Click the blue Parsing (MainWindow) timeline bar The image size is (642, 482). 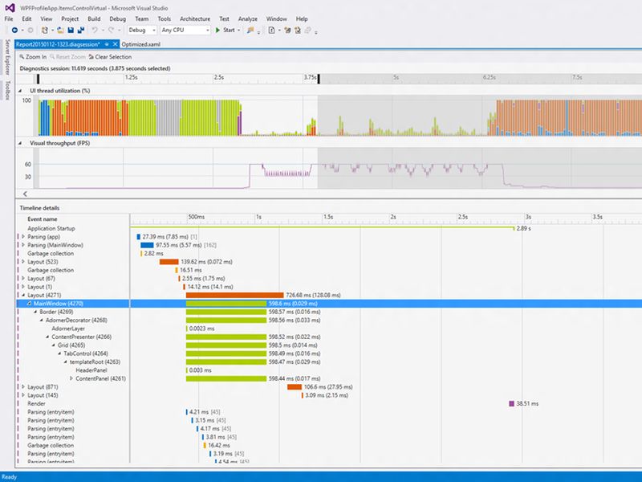[147, 245]
